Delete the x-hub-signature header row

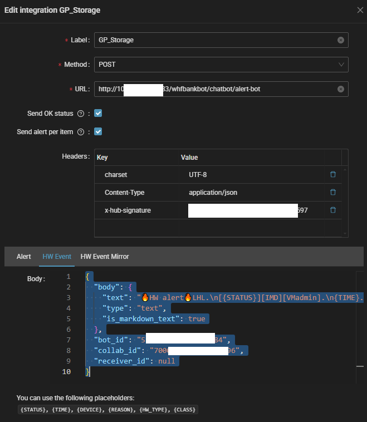333,210
